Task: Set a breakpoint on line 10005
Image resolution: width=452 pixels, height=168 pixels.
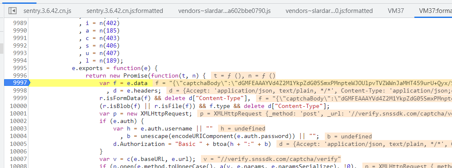Action: pyautogui.click(x=19, y=143)
